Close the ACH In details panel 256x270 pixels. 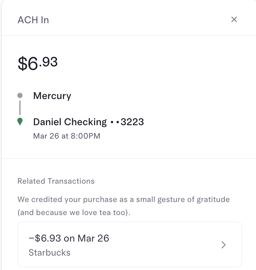coord(234,20)
